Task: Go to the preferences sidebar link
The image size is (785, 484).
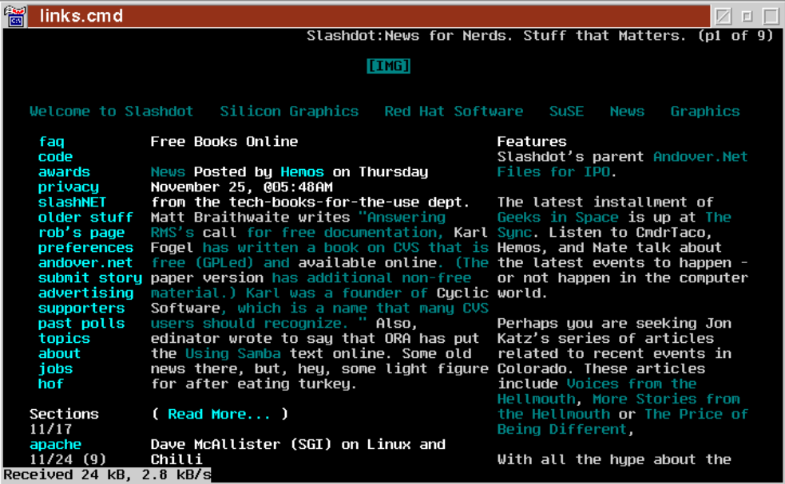Action: click(85, 248)
